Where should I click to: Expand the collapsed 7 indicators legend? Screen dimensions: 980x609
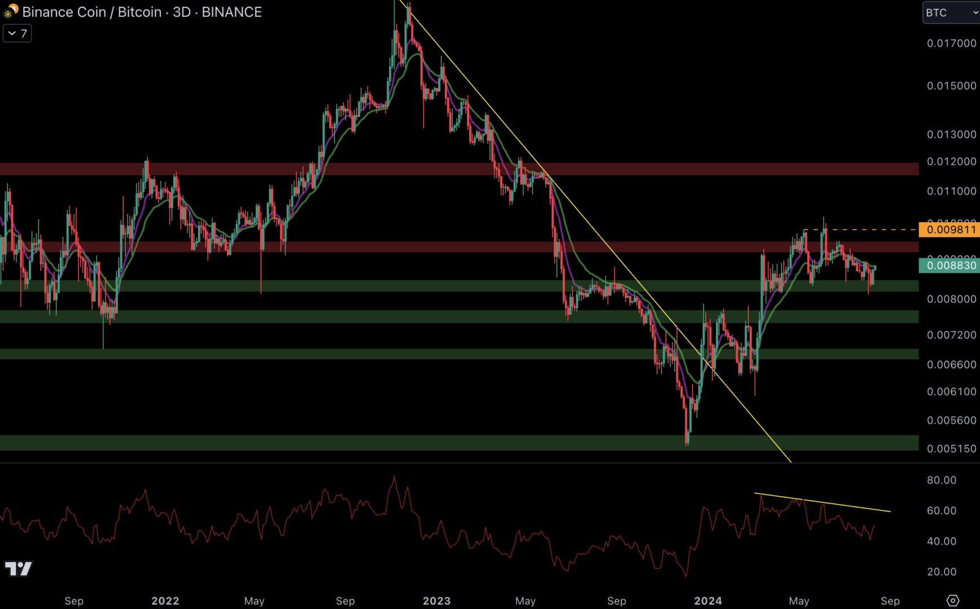coord(17,34)
